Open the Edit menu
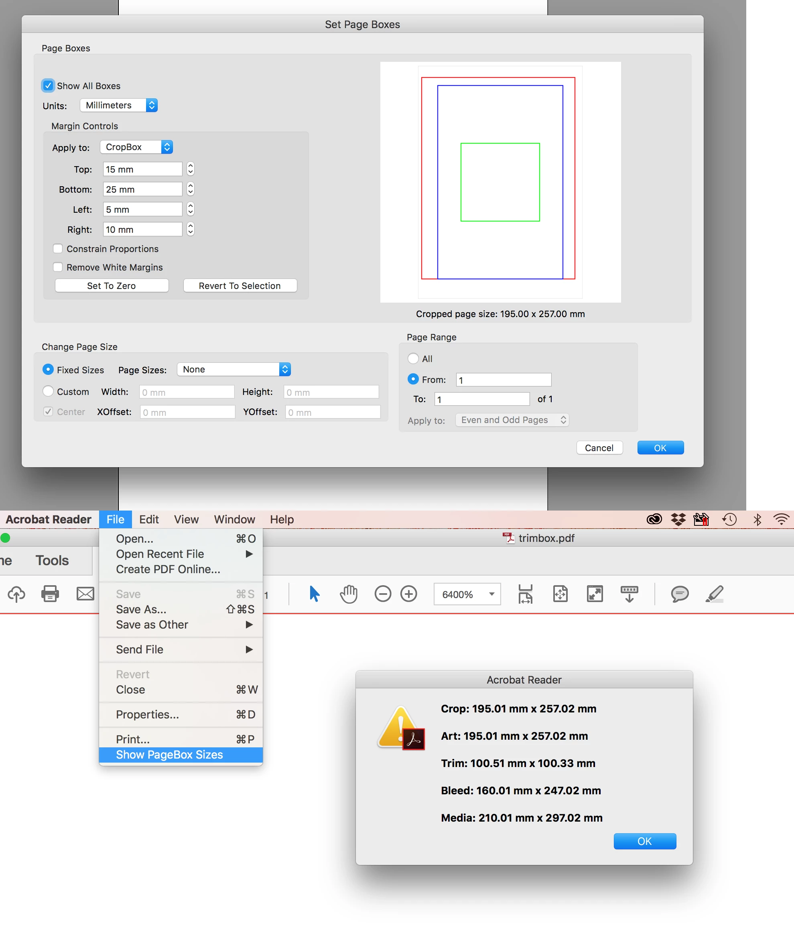This screenshot has width=794, height=938. point(148,519)
